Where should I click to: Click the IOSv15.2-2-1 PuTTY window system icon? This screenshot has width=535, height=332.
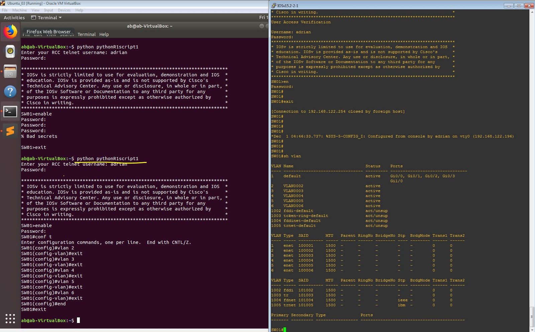click(x=274, y=6)
